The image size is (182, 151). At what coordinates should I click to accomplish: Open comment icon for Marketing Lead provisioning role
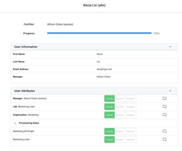[165, 139]
